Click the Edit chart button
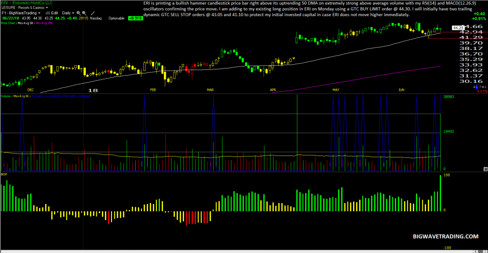Image resolution: width=488 pixels, height=253 pixels. [54, 13]
